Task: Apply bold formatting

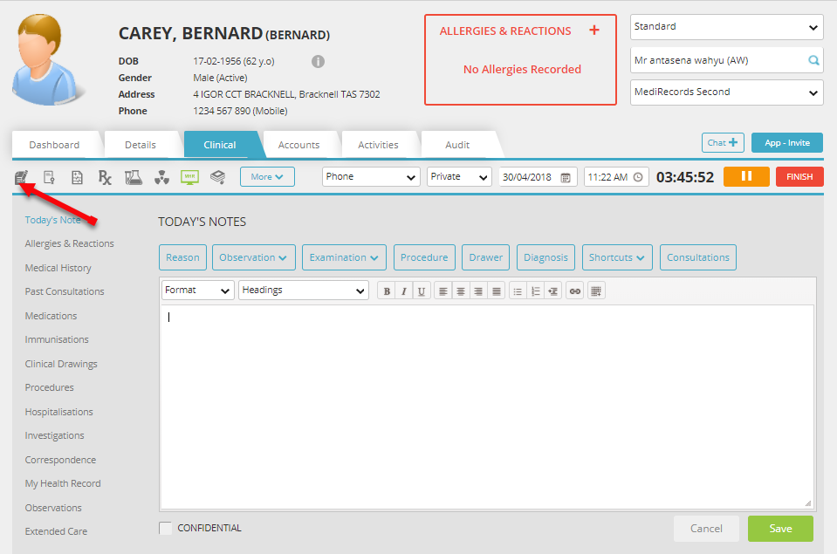Action: [387, 291]
